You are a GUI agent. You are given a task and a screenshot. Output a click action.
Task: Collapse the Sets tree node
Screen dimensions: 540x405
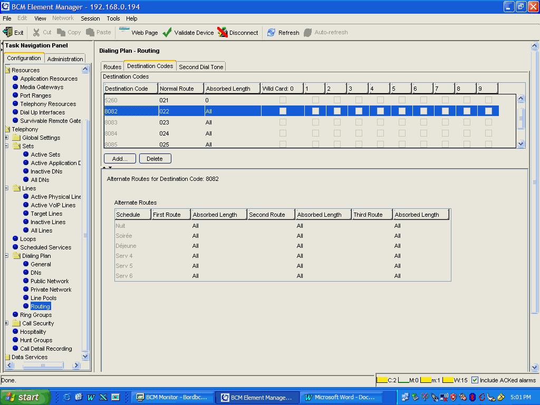pyautogui.click(x=6, y=146)
